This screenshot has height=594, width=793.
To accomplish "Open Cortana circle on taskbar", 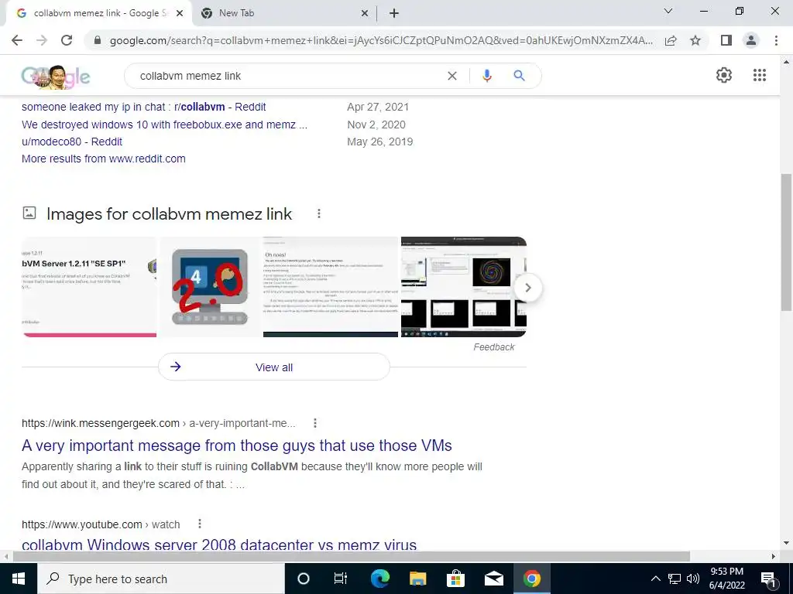I will point(304,579).
